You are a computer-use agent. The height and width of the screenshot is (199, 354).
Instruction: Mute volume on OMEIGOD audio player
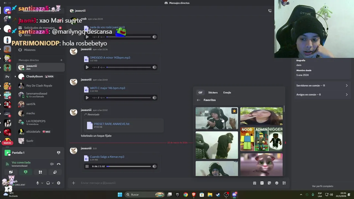[x=155, y=67]
